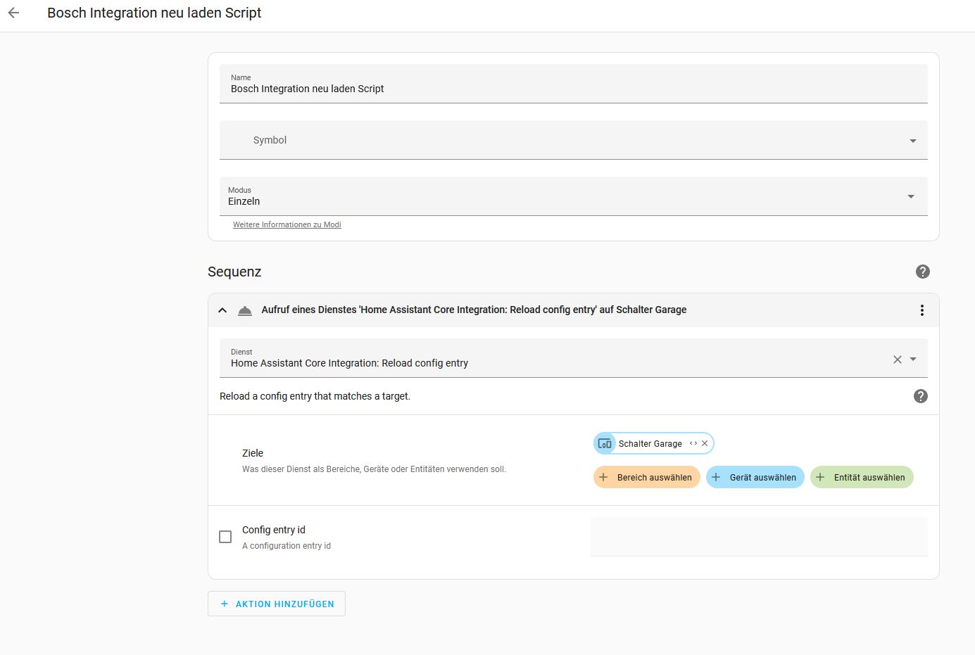Enable the Config entry id checkbox
975x655 pixels.
[225, 537]
